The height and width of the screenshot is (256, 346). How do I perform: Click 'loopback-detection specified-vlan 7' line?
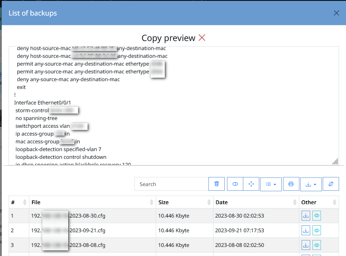pos(58,149)
